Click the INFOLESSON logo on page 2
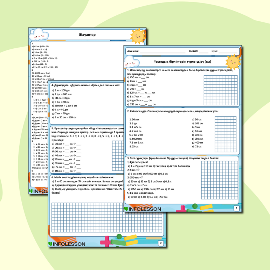 point(67,244)
